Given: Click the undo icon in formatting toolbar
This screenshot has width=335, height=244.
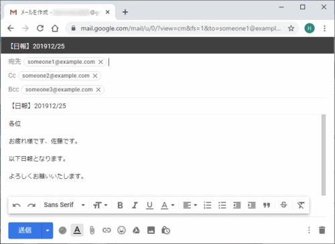Looking at the screenshot, I should point(17,205).
